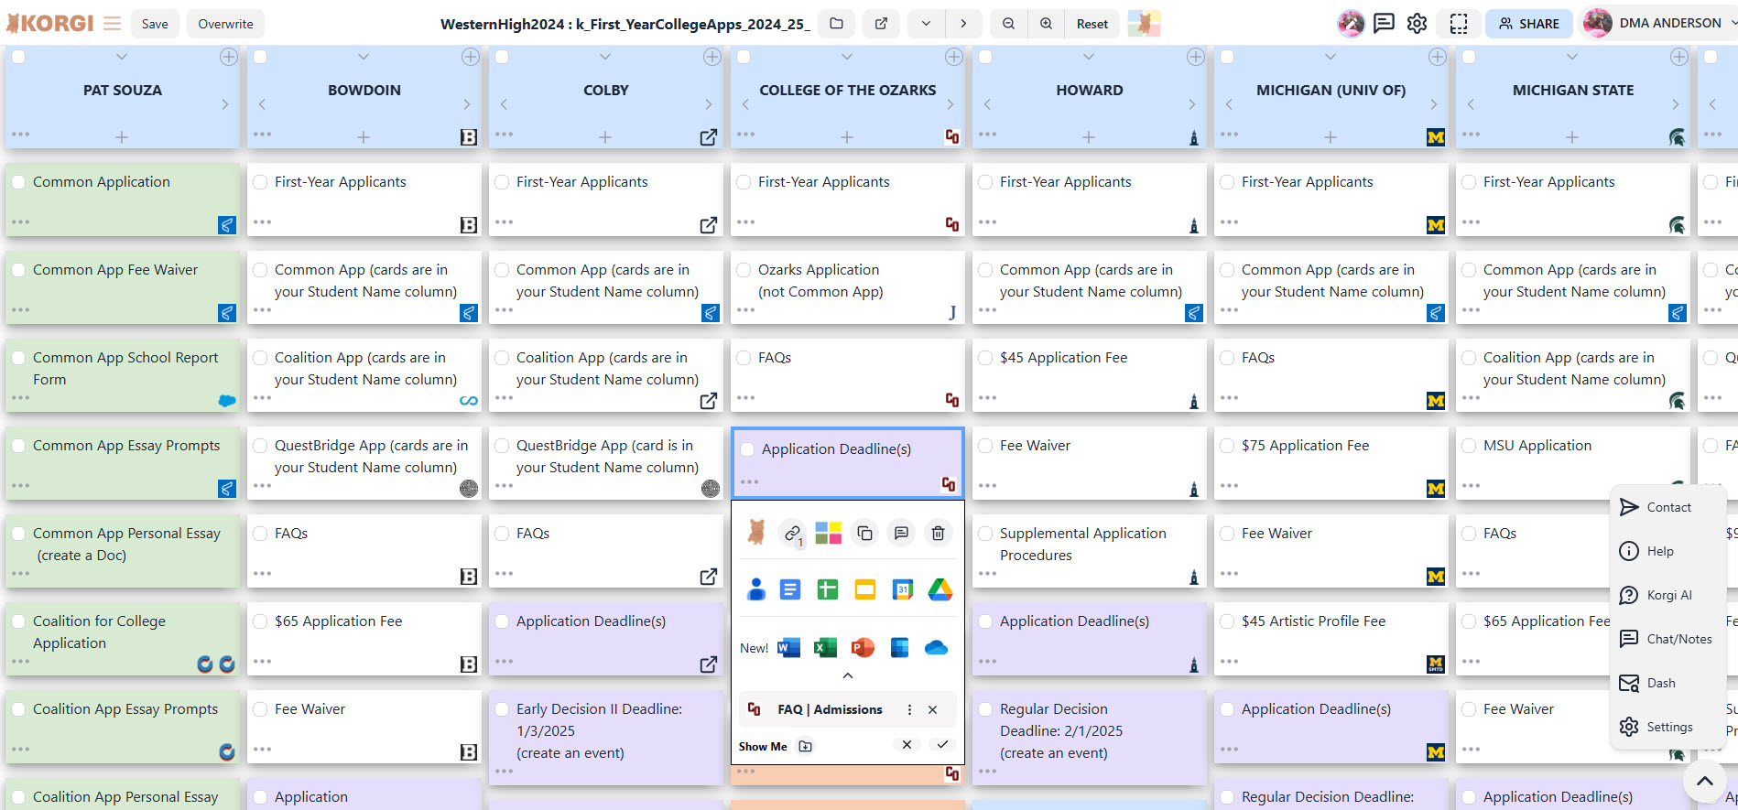
Task: Activate the dashed selection box tool
Action: pyautogui.click(x=1459, y=24)
